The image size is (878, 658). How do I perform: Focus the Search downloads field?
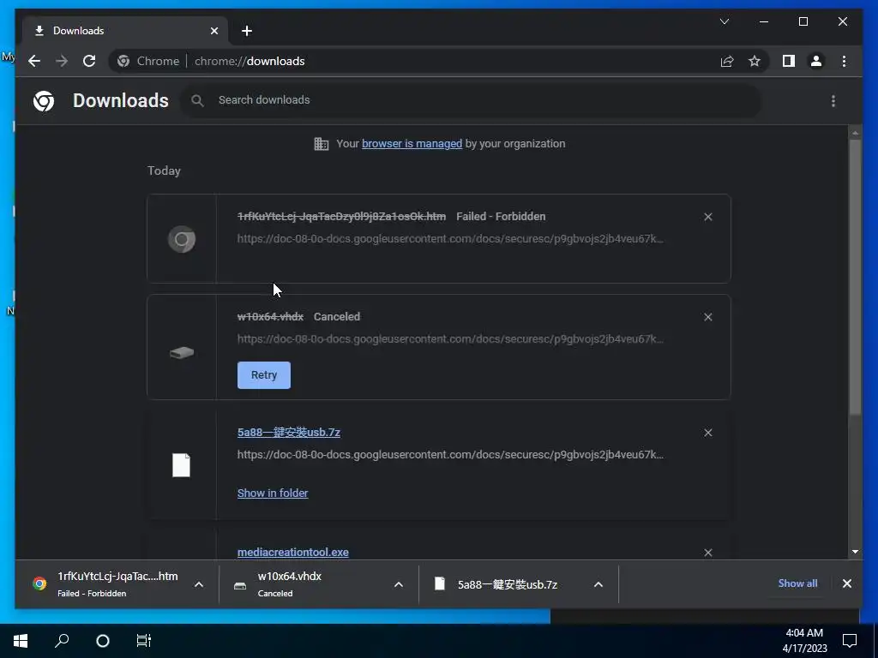471,100
